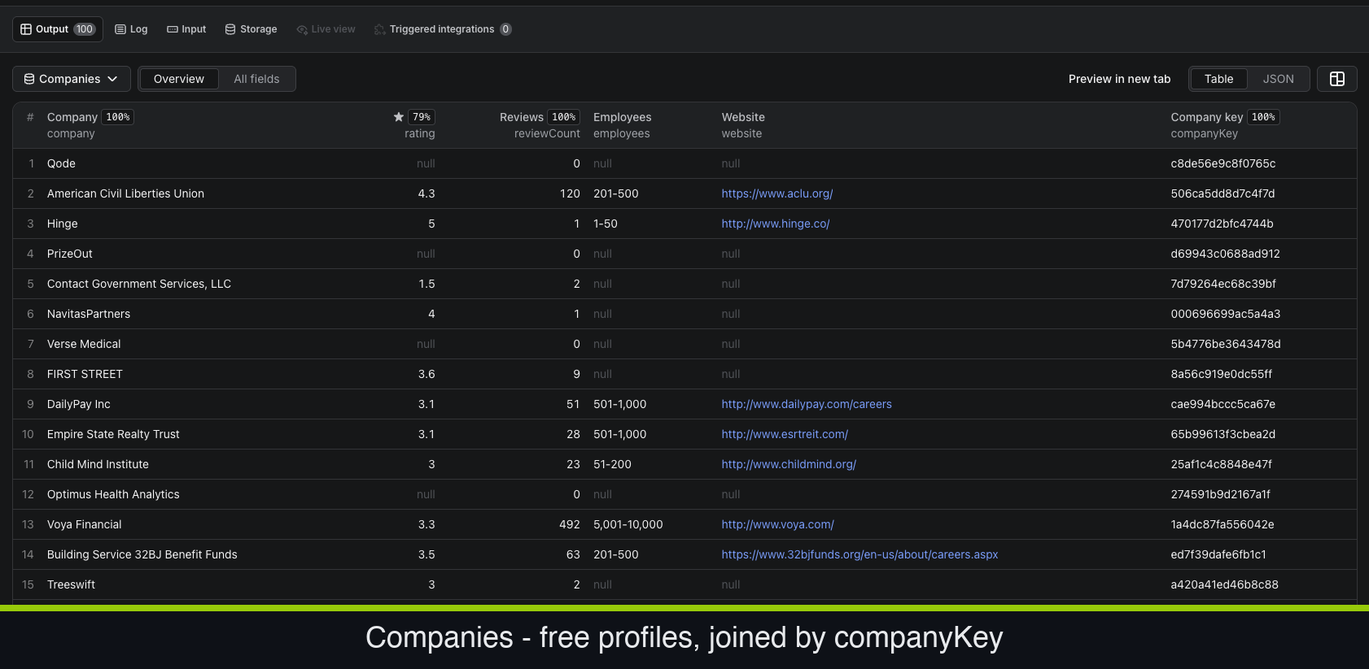
Task: Click the Company column header
Action: pyautogui.click(x=72, y=117)
